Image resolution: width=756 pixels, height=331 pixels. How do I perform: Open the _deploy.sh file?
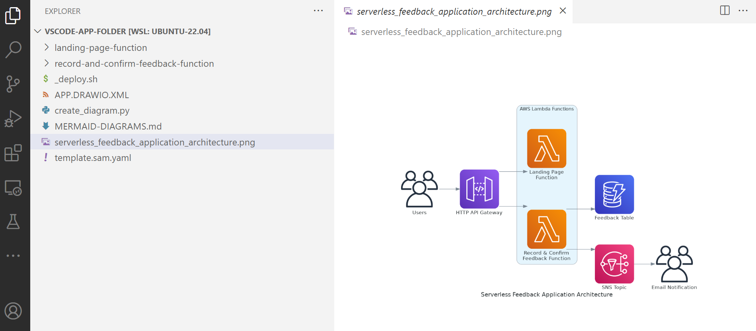[182, 79]
